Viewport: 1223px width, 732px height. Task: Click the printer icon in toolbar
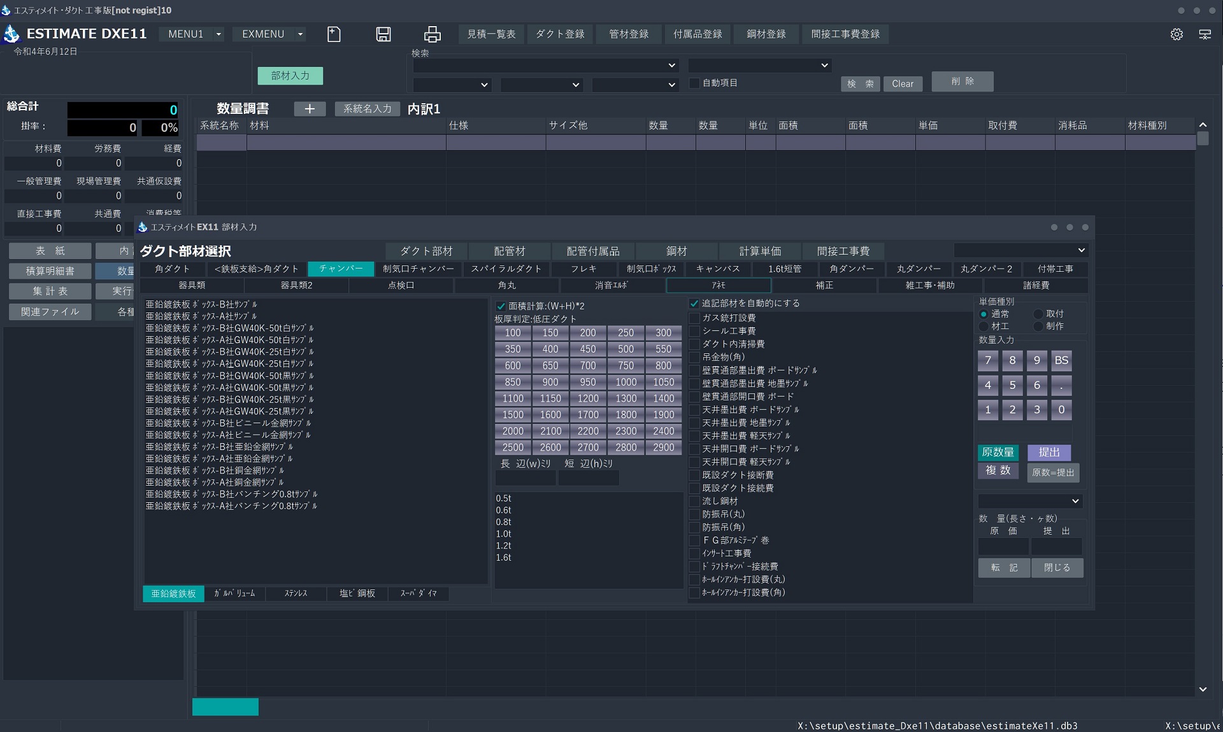click(x=433, y=34)
